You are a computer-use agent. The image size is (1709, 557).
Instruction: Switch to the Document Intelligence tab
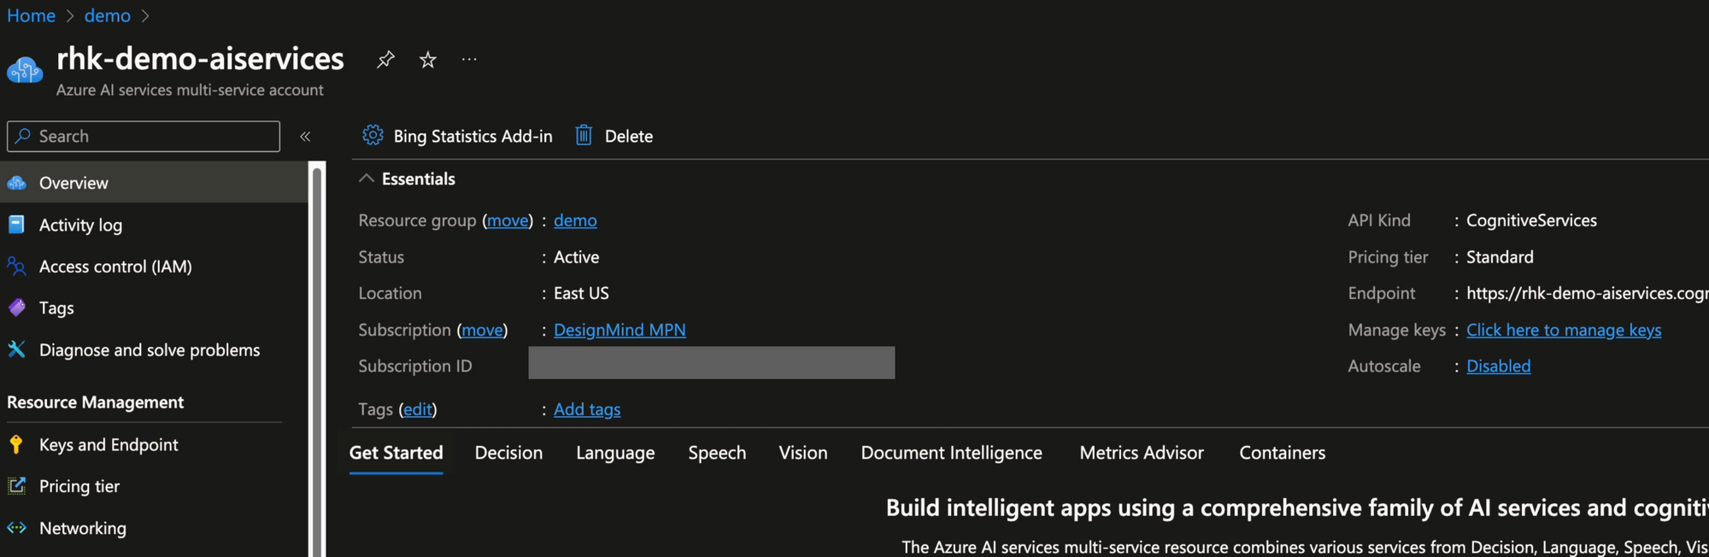coord(951,453)
